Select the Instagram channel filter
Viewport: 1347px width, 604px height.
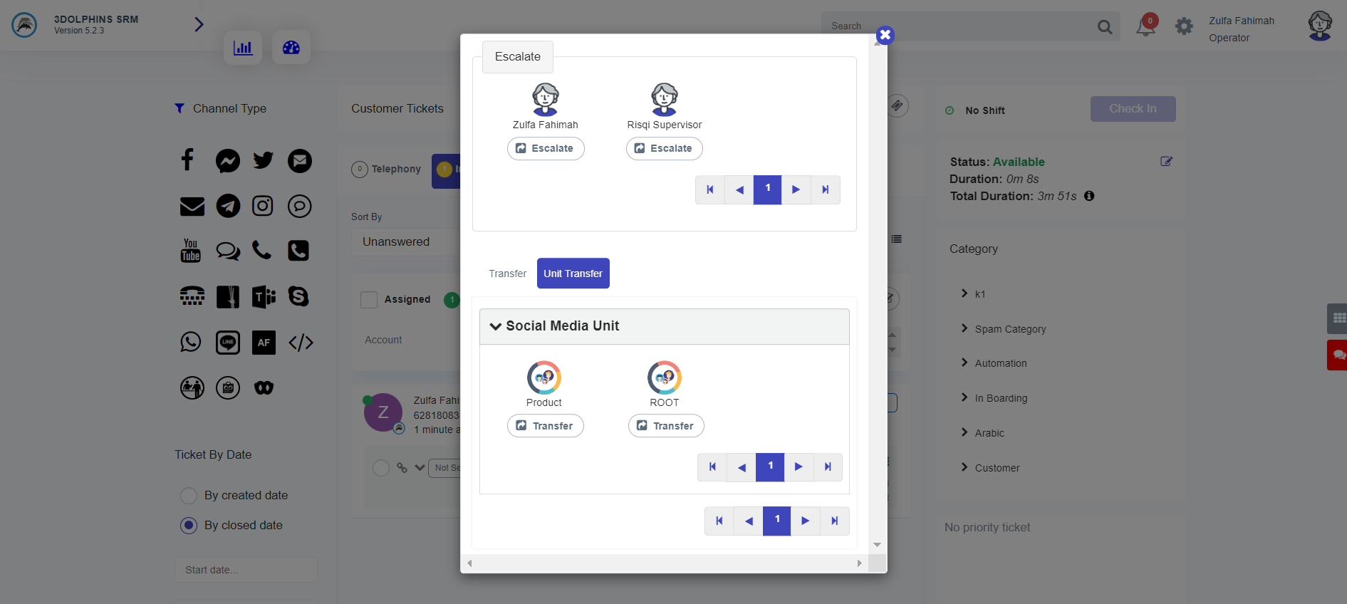[263, 206]
